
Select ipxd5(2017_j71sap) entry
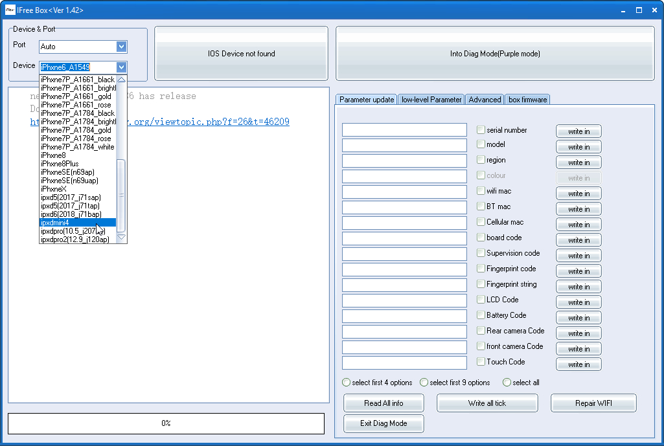pyautogui.click(x=78, y=197)
